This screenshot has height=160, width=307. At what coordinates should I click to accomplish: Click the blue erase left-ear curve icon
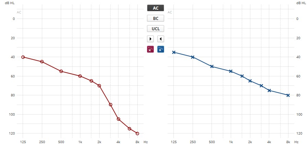pyautogui.click(x=161, y=49)
